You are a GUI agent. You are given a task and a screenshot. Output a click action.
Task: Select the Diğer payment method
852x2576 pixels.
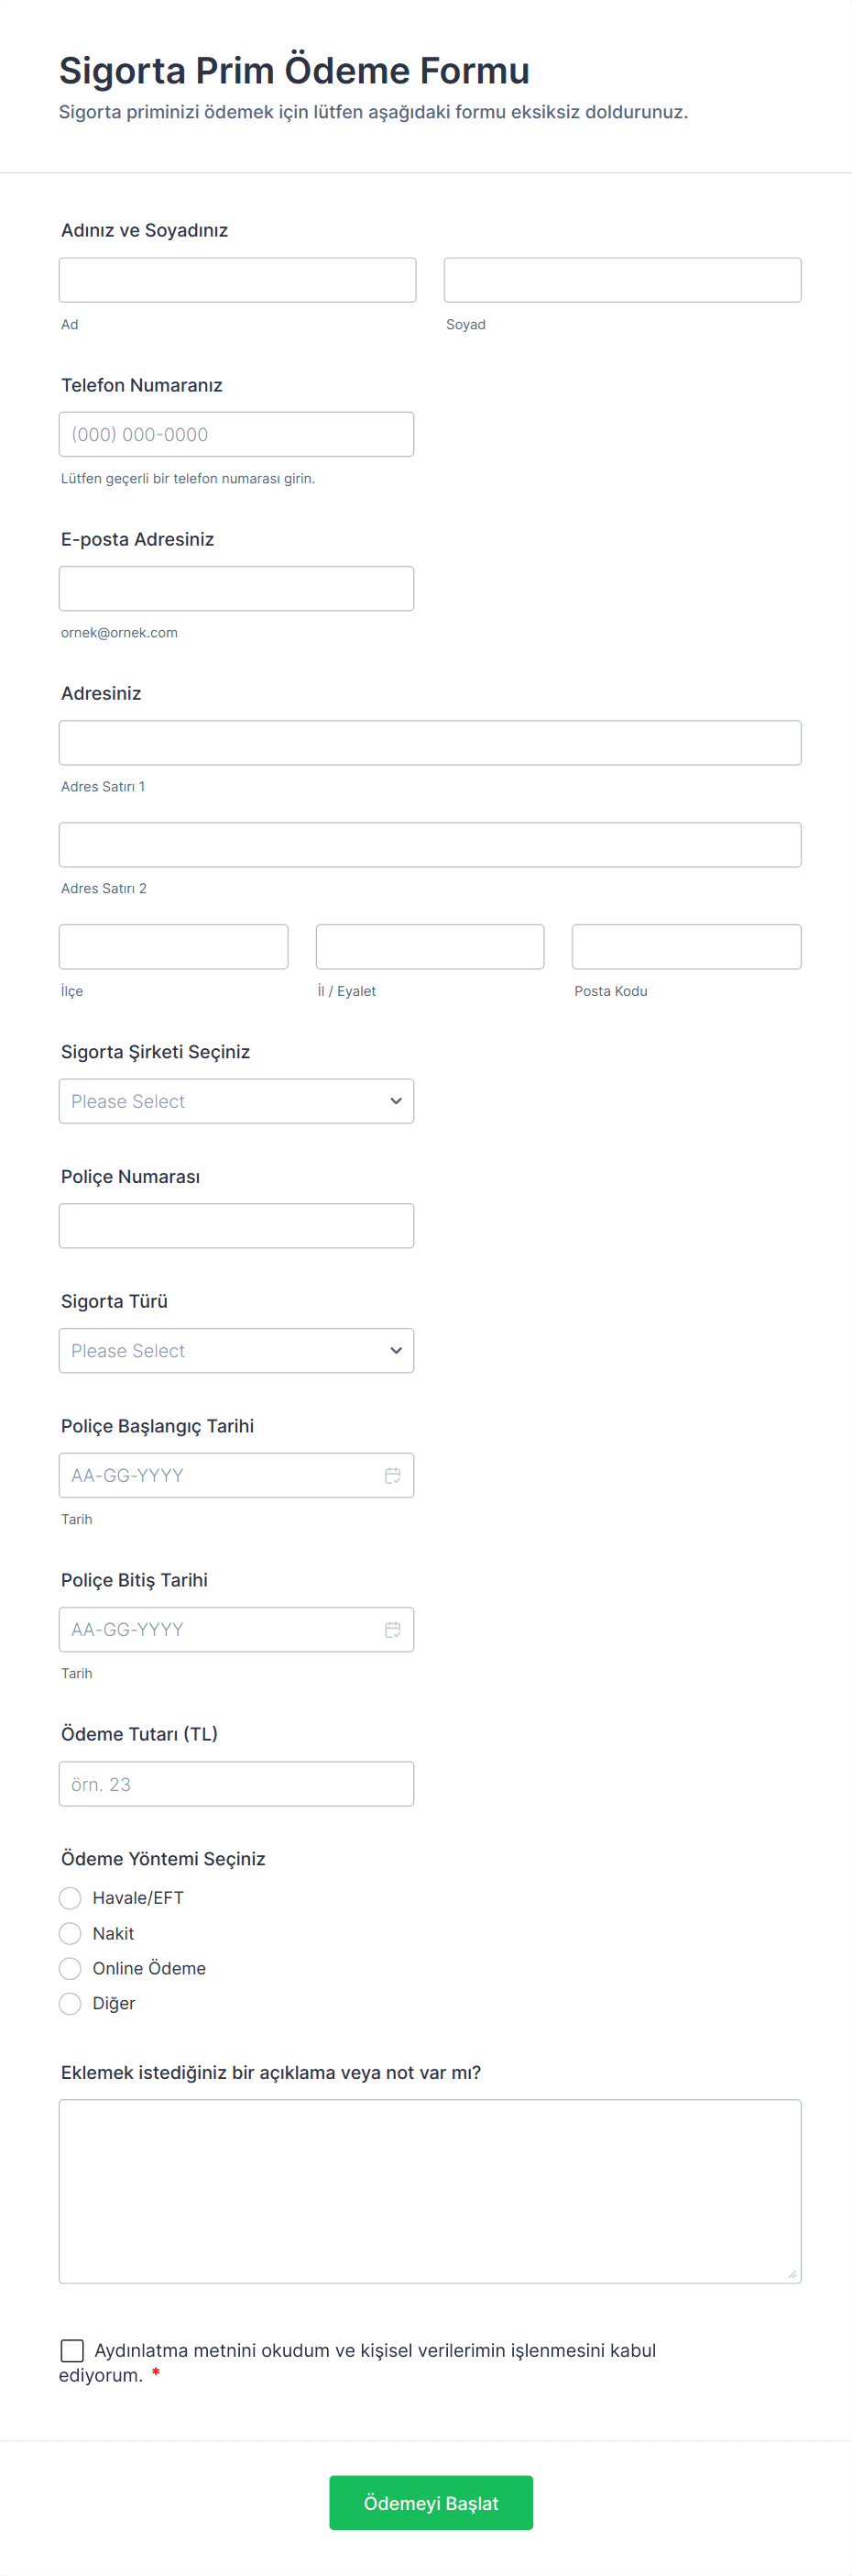click(x=70, y=2003)
